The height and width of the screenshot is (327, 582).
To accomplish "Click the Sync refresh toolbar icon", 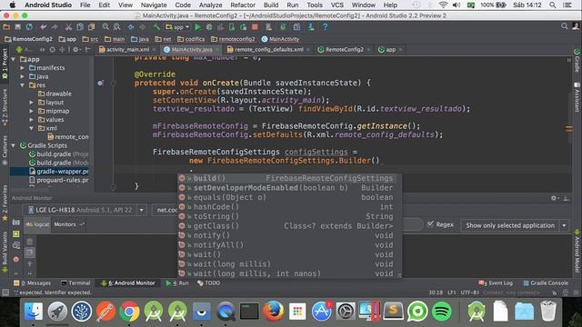I will (29, 27).
